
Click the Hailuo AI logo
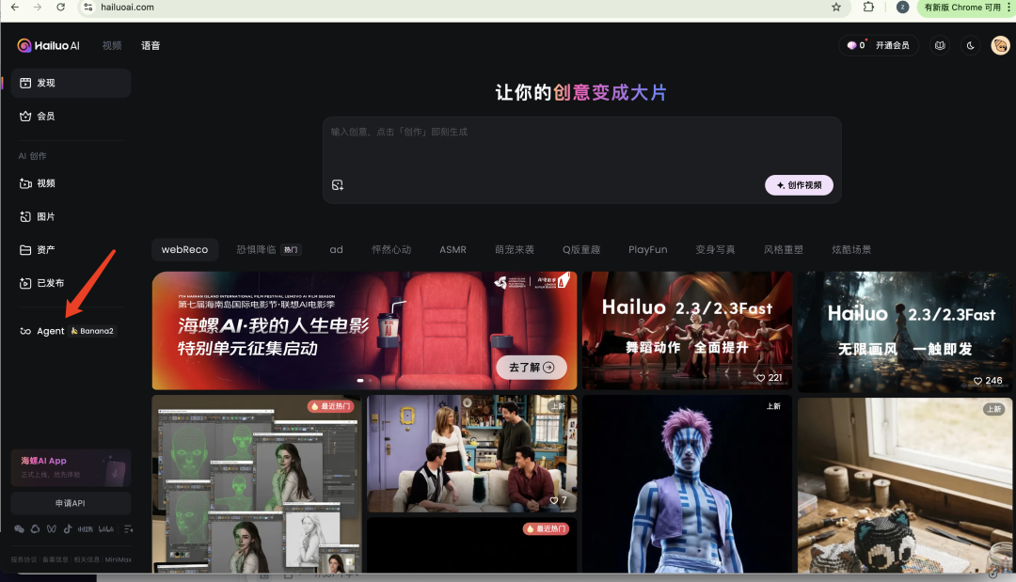(49, 45)
